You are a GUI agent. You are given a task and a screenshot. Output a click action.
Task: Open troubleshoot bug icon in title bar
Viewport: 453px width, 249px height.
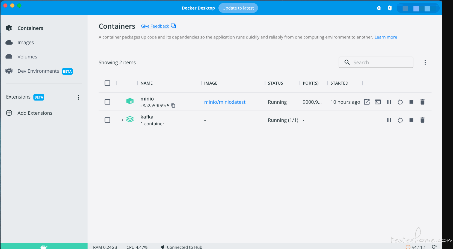pos(379,8)
